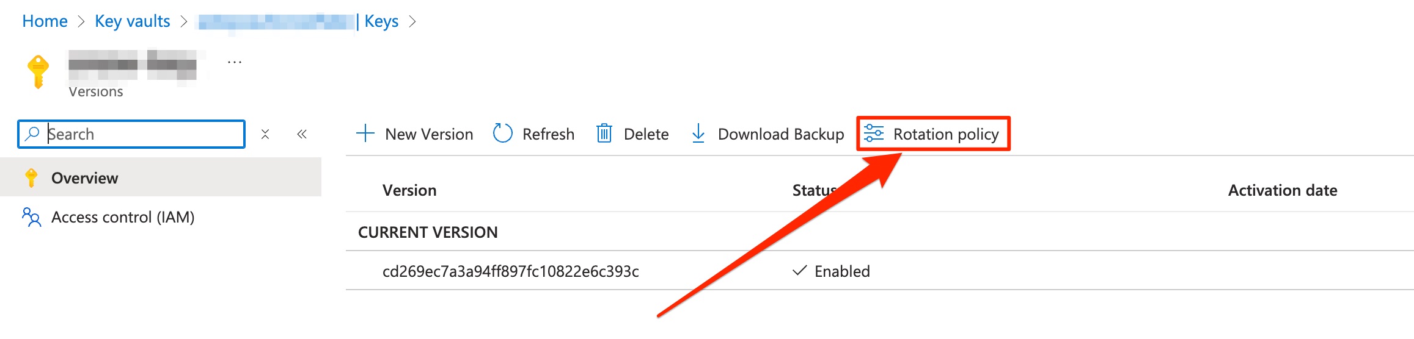Click the Refresh circular arrow icon

pos(502,134)
